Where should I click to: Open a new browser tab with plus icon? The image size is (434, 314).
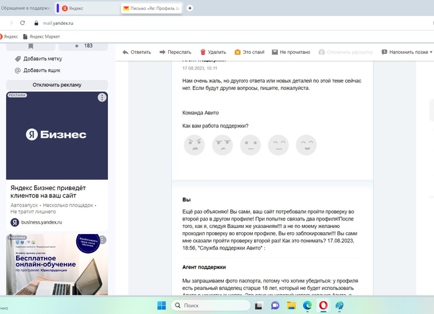tap(190, 8)
